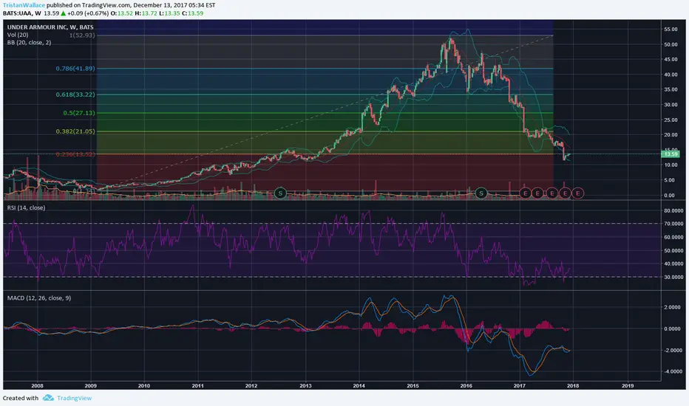
Task: Click the O:13.52 open value in the header
Action: tap(122, 13)
